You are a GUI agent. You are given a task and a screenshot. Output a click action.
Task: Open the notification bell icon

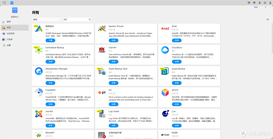260,3
